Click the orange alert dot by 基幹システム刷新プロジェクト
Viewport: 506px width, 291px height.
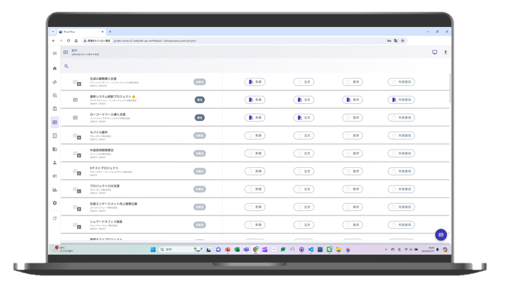click(x=133, y=97)
